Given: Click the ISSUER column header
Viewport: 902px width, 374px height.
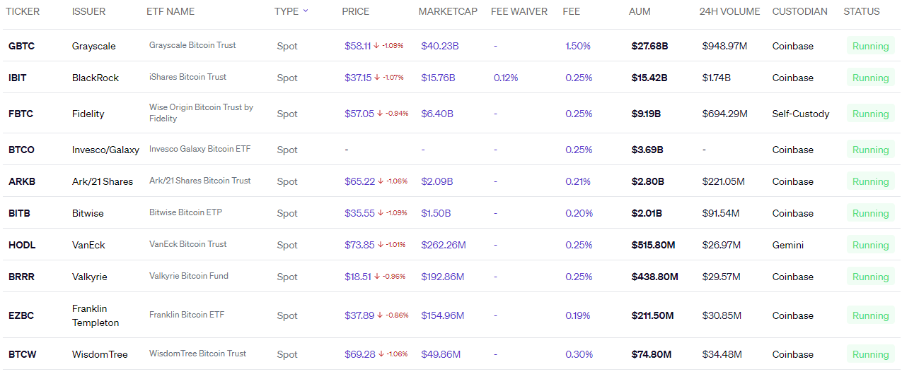Looking at the screenshot, I should pos(88,11).
